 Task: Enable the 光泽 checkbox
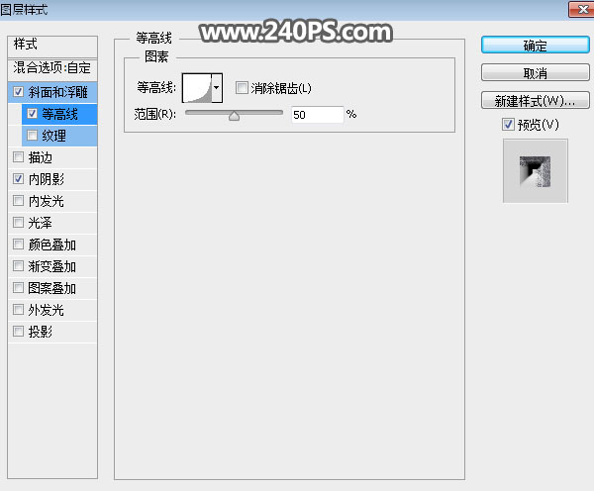point(18,223)
